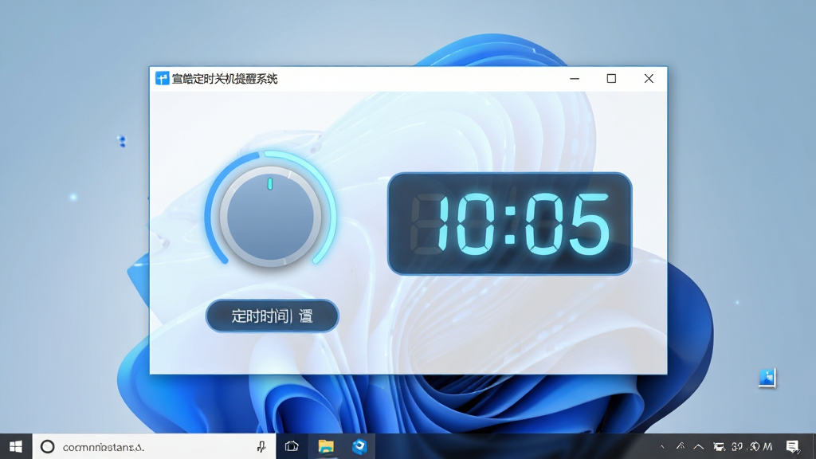Click the 10:05 digital time display
The height and width of the screenshot is (459, 816).
(509, 224)
